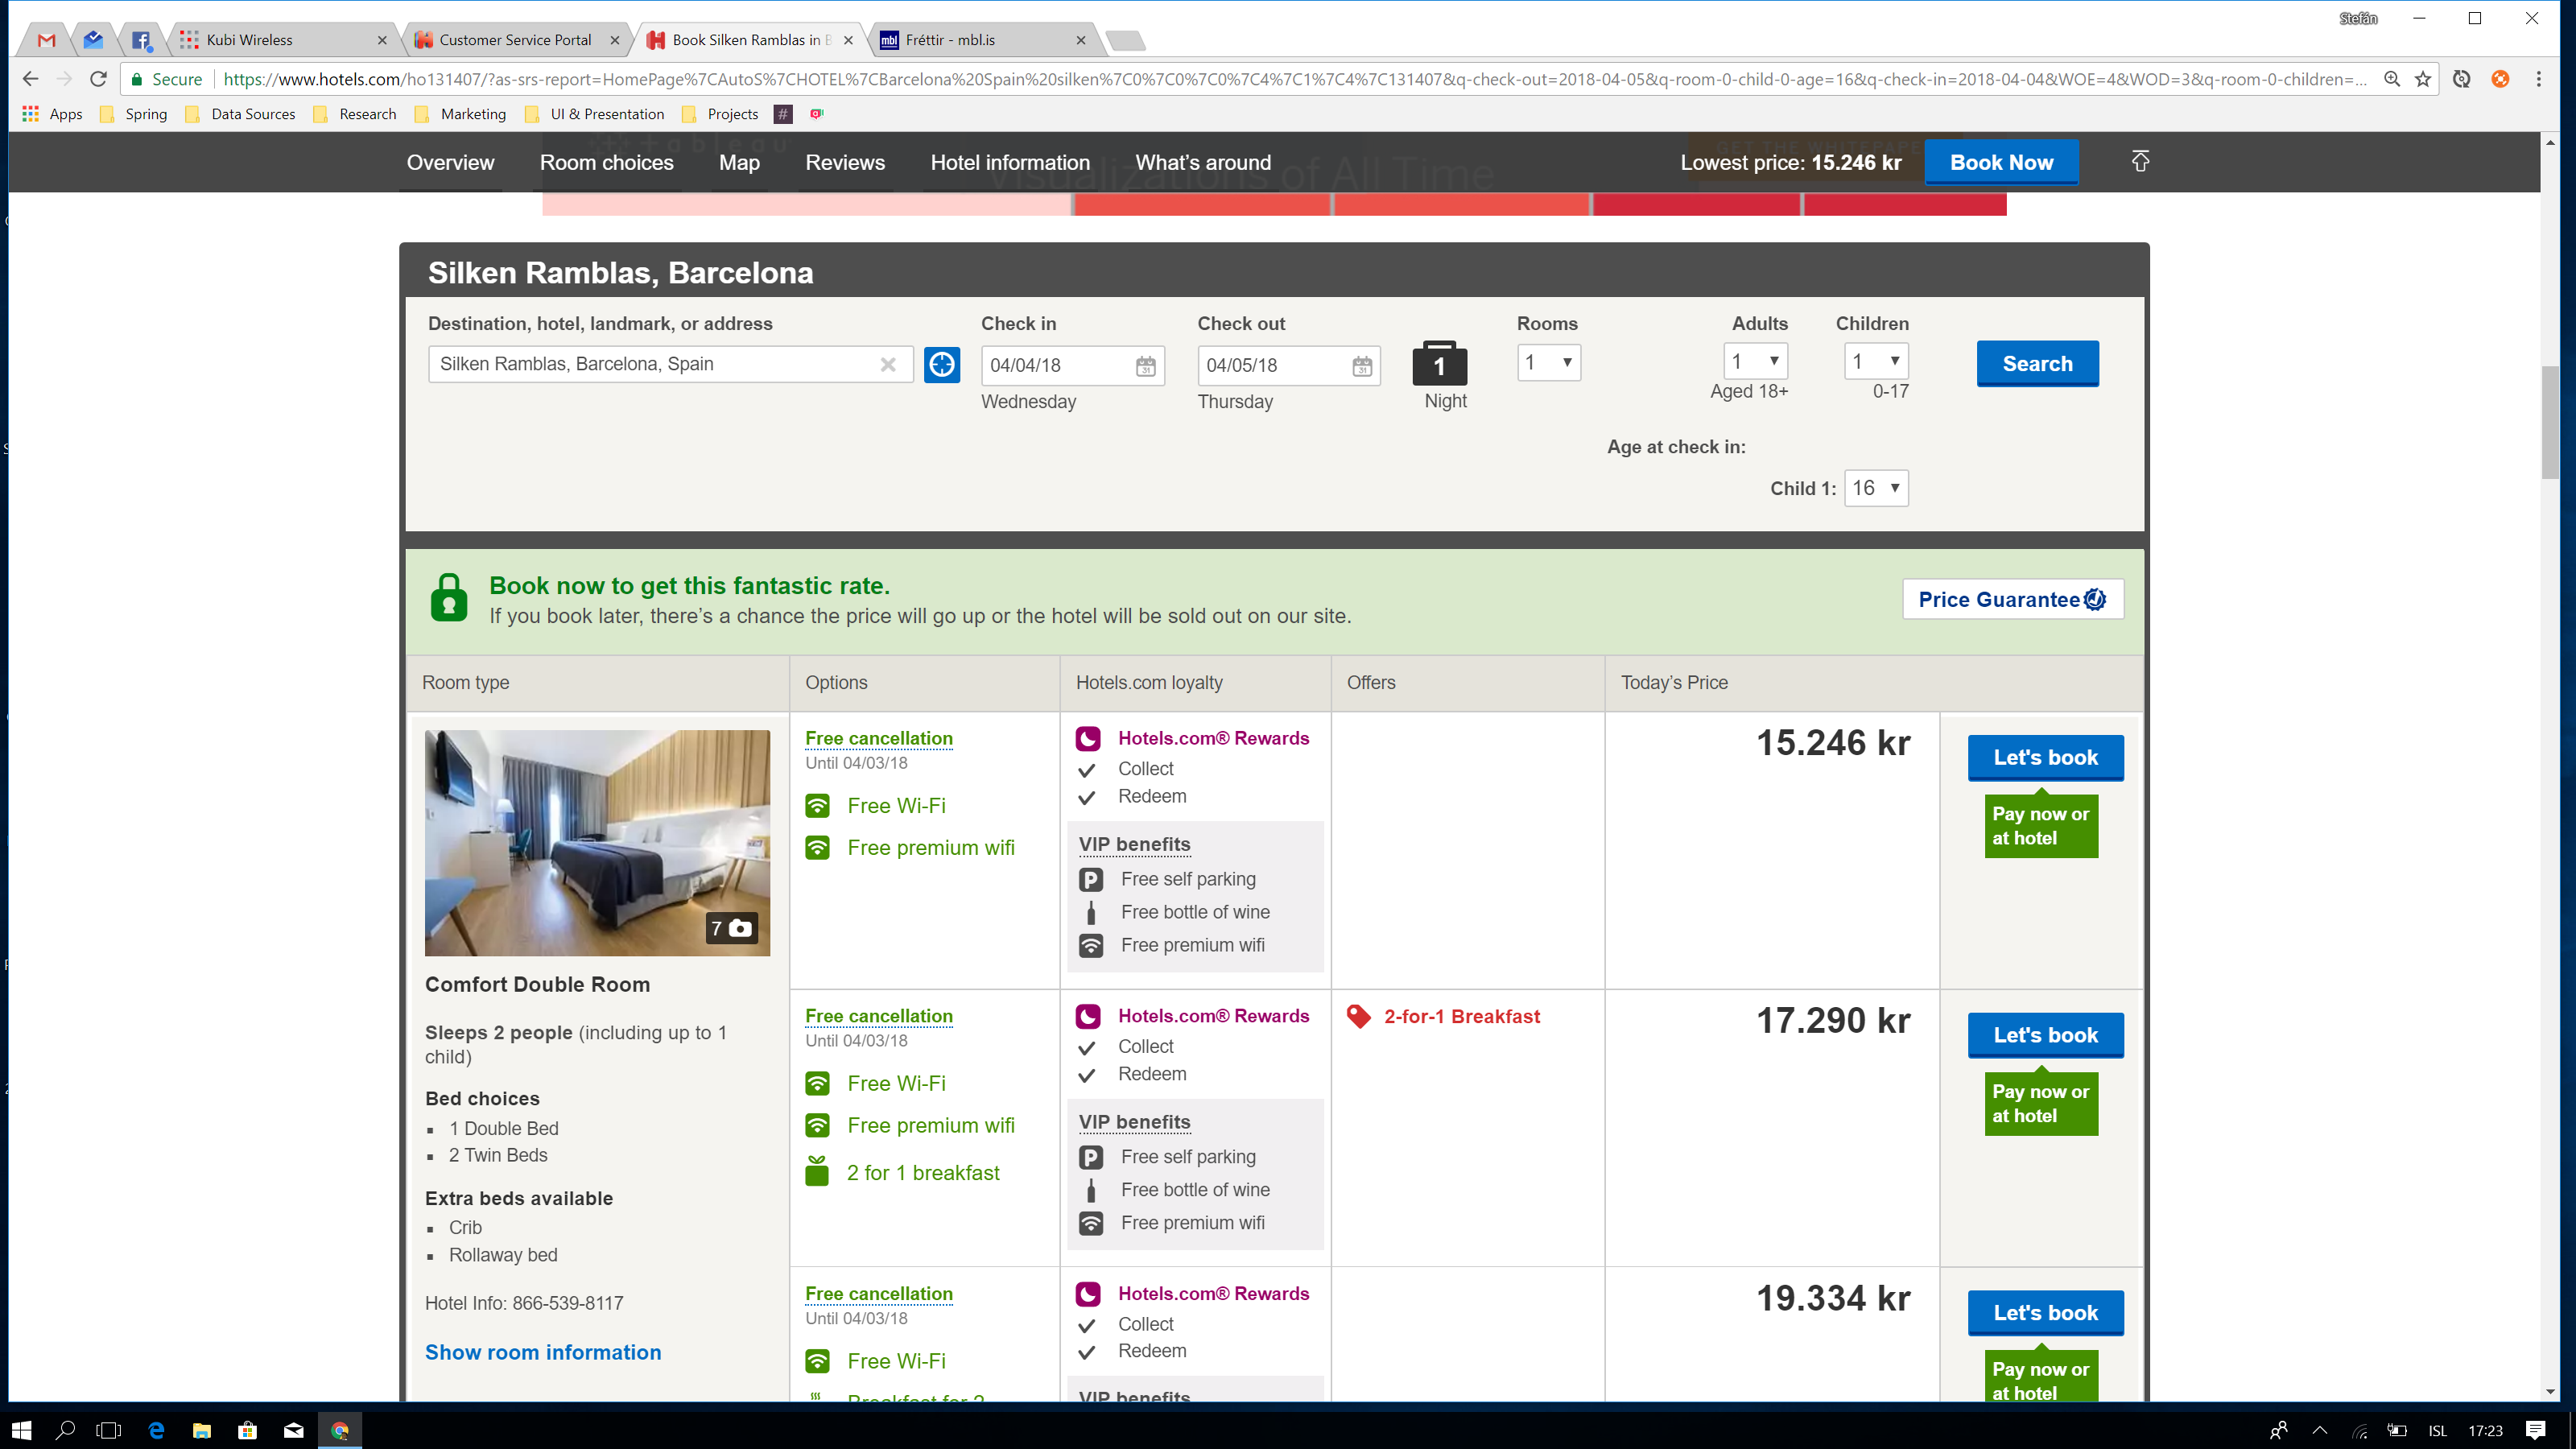Open the check-out calendar icon
2576x1449 pixels.
1362,366
